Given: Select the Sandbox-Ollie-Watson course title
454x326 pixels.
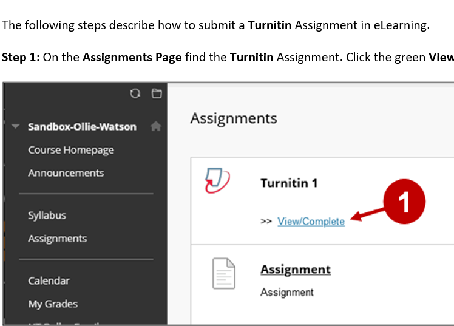Looking at the screenshot, I should [82, 127].
